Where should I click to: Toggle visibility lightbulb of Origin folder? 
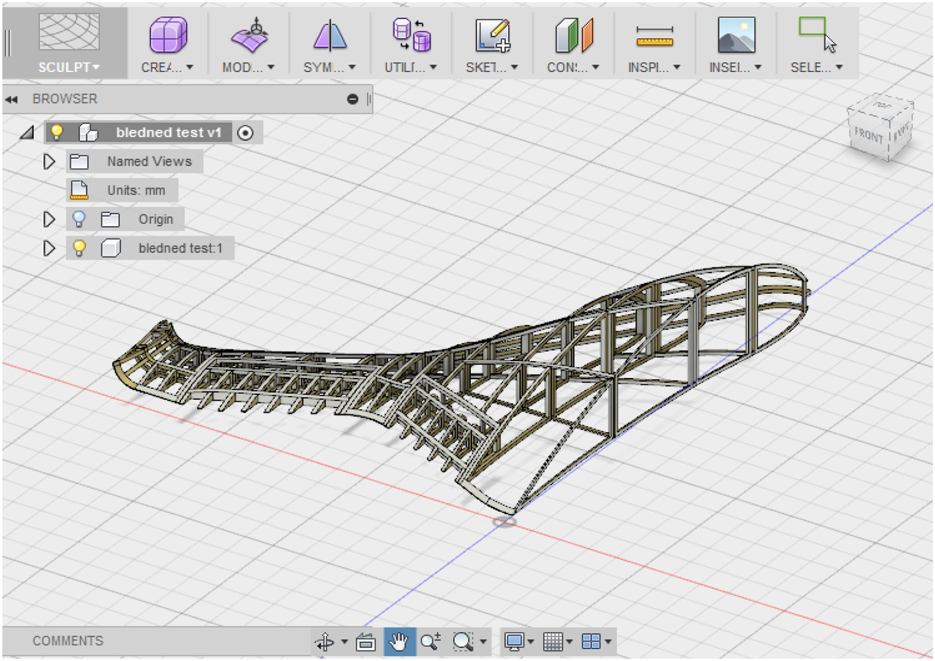coord(79,219)
